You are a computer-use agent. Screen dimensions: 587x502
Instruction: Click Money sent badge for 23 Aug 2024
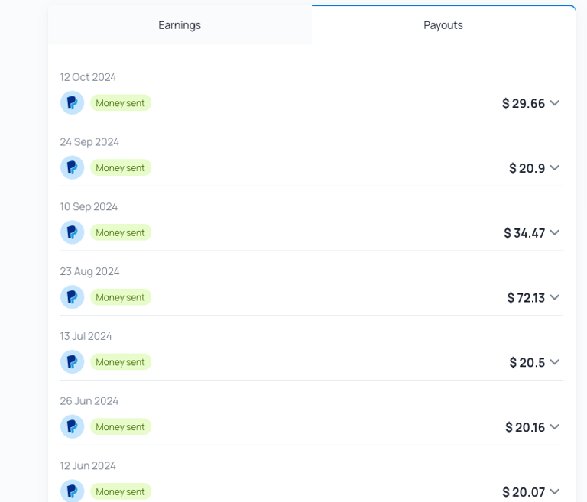[x=121, y=297]
